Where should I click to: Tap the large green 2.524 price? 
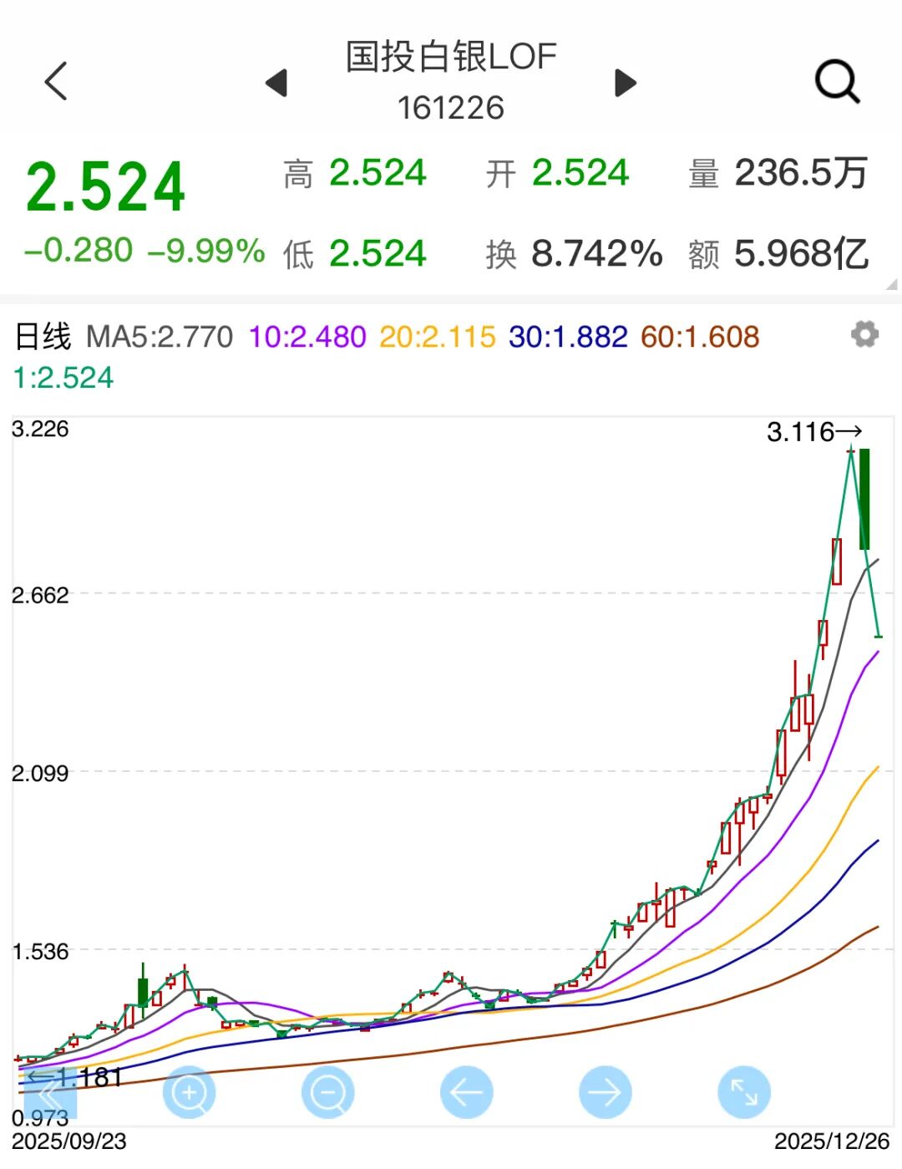point(106,187)
